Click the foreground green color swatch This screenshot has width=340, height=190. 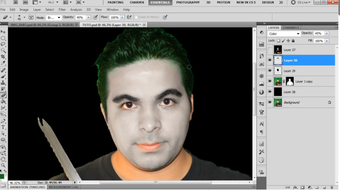point(2,176)
